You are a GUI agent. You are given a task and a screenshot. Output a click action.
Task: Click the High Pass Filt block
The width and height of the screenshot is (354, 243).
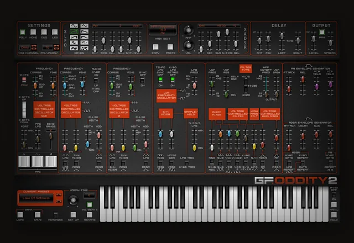point(254,114)
